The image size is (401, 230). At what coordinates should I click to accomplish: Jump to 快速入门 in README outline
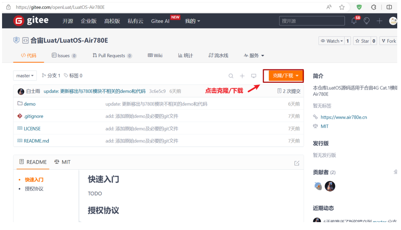[x=34, y=180]
